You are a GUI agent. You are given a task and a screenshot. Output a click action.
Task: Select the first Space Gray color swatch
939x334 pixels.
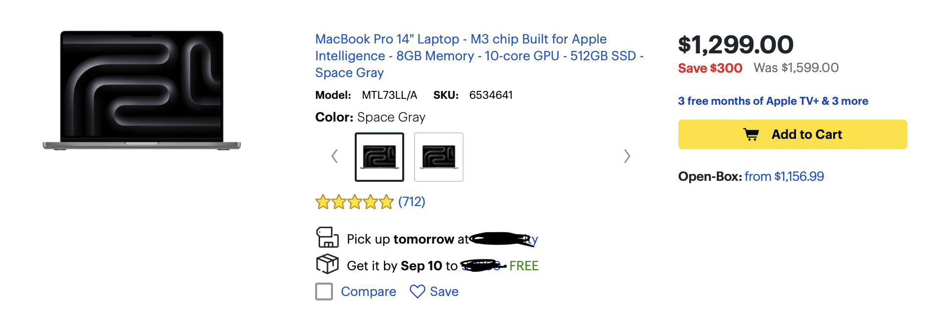point(379,157)
